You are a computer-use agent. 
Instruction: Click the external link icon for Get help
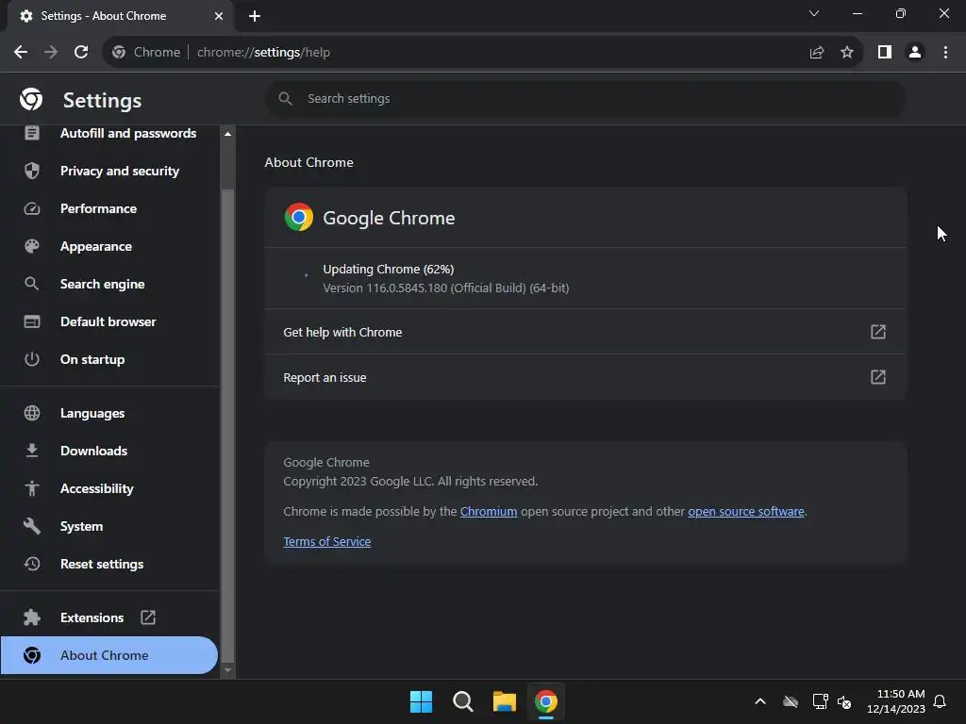tap(878, 332)
